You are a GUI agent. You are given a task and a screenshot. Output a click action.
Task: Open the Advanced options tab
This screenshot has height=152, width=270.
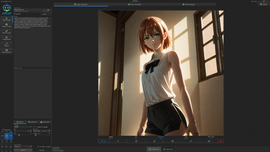[x=32, y=122]
